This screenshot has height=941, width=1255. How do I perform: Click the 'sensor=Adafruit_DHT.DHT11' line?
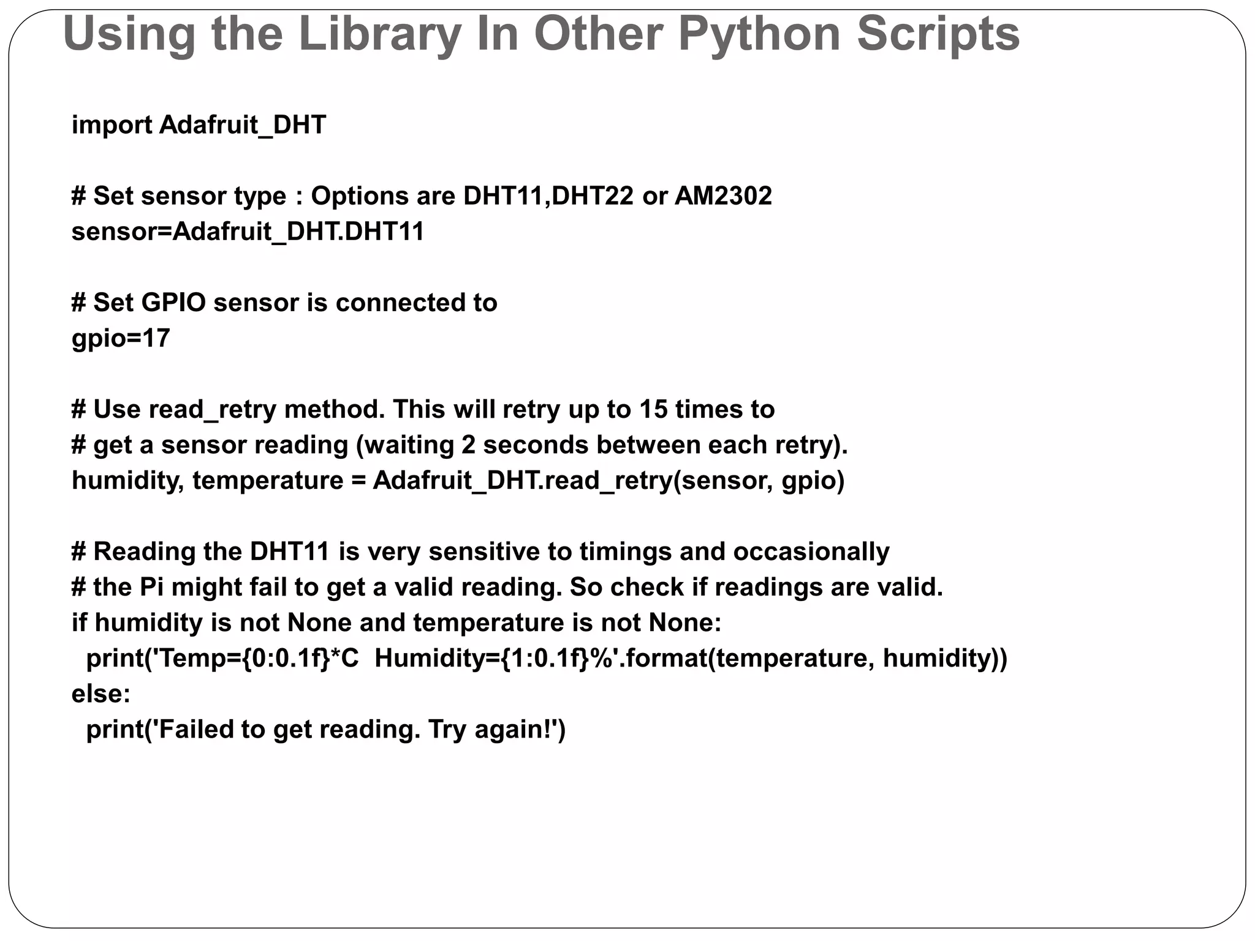[248, 232]
